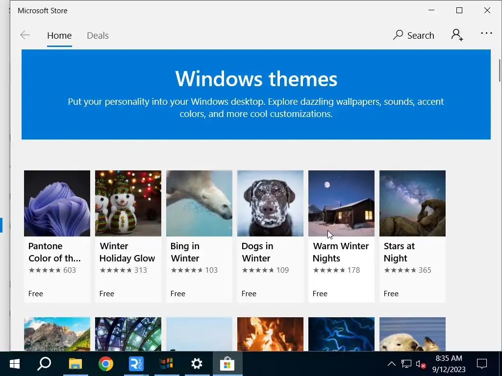Click the Windows themes banner heading
The height and width of the screenshot is (376, 502).
(256, 79)
